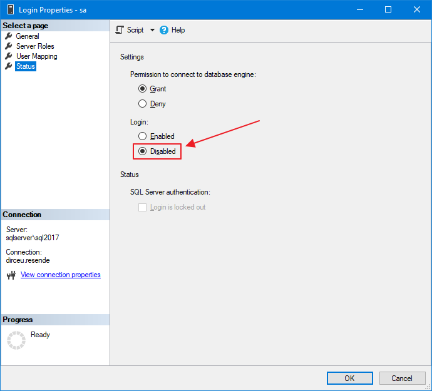Toggle the Login is locked out checkbox
This screenshot has width=432, height=391.
click(x=143, y=207)
